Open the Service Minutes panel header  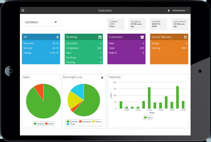[169, 37]
